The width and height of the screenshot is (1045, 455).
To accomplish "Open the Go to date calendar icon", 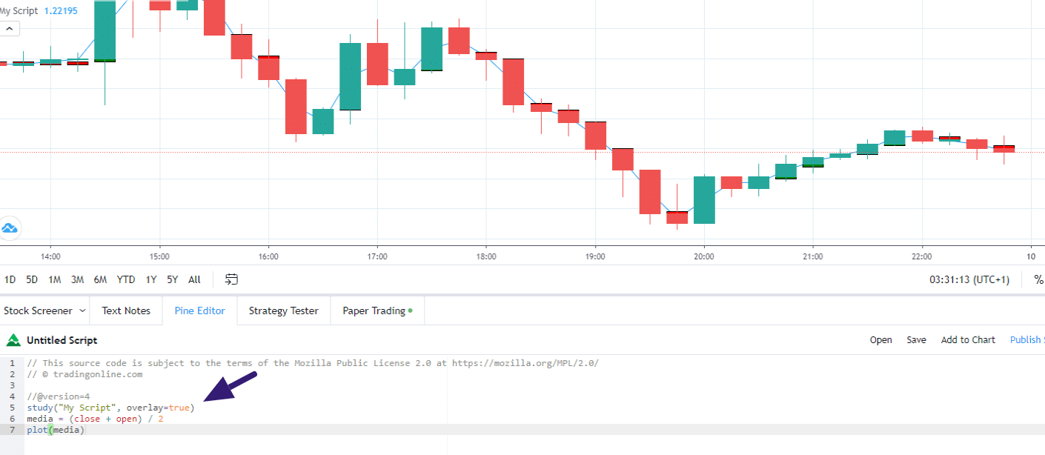I will [x=232, y=279].
